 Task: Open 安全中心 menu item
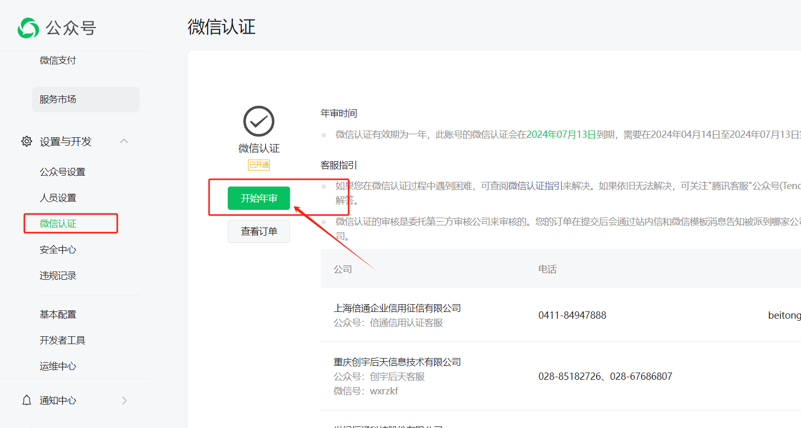pos(58,250)
